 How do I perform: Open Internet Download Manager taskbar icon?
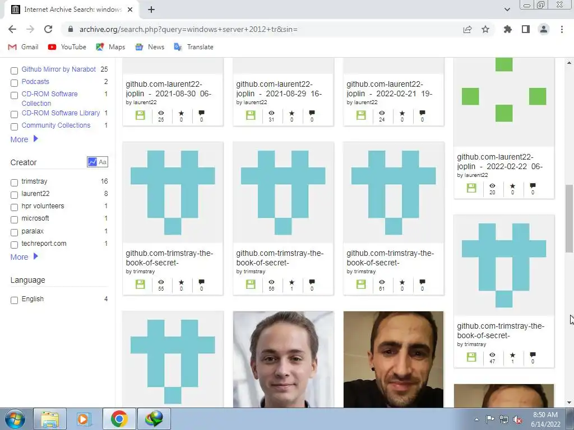(154, 419)
